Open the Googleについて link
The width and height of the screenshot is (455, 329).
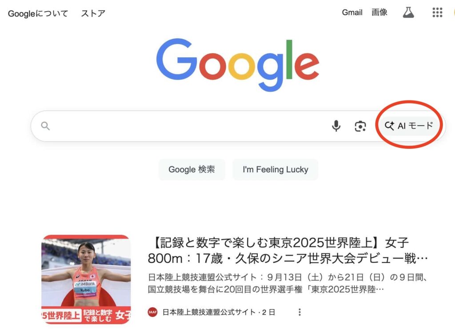38,13
